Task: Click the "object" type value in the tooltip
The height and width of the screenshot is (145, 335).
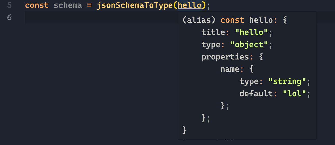Action: pyautogui.click(x=249, y=45)
